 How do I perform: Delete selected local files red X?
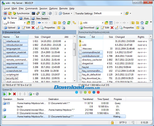[x=33, y=28]
